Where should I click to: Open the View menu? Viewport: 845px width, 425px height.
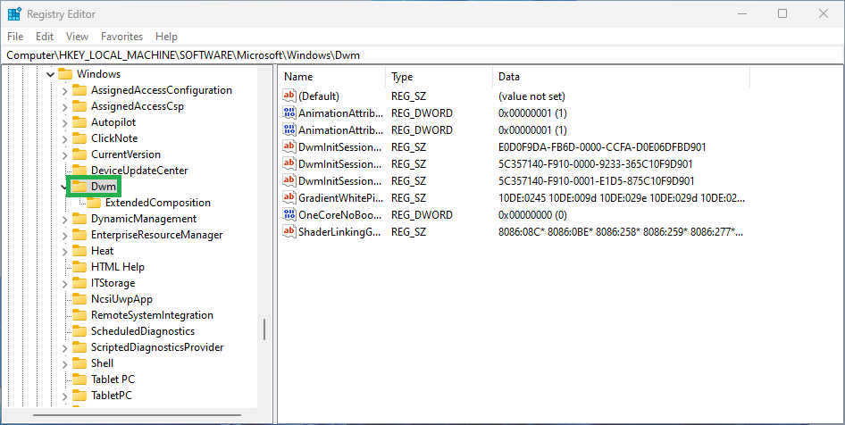[x=77, y=37]
